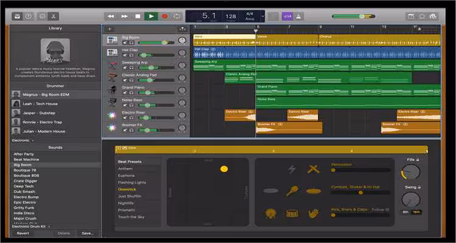The image size is (456, 243).
Task: Select the Electro Riser track icon
Action: click(x=111, y=115)
